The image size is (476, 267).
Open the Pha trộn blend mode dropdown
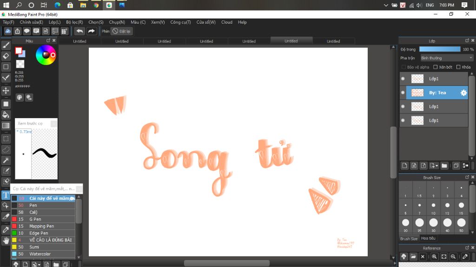447,58
